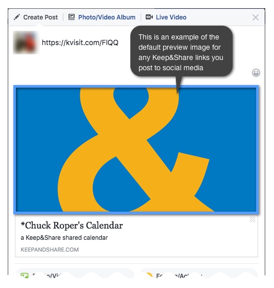Image resolution: width=274 pixels, height=288 pixels.
Task: Remove the link preview with its X
Action: [x=253, y=219]
